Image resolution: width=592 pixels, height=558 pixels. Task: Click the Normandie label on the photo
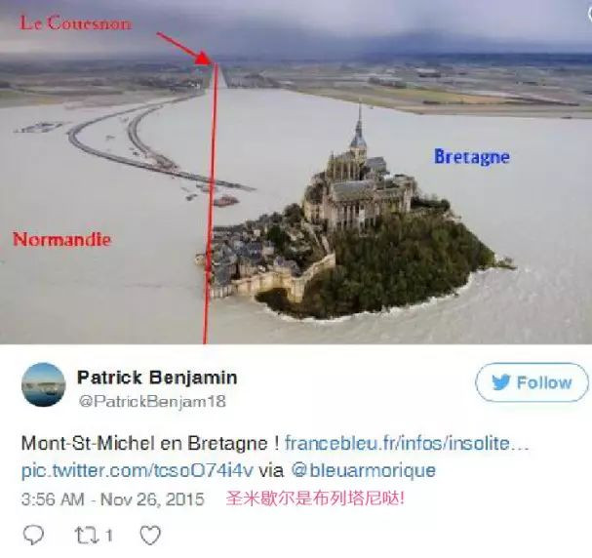61,239
